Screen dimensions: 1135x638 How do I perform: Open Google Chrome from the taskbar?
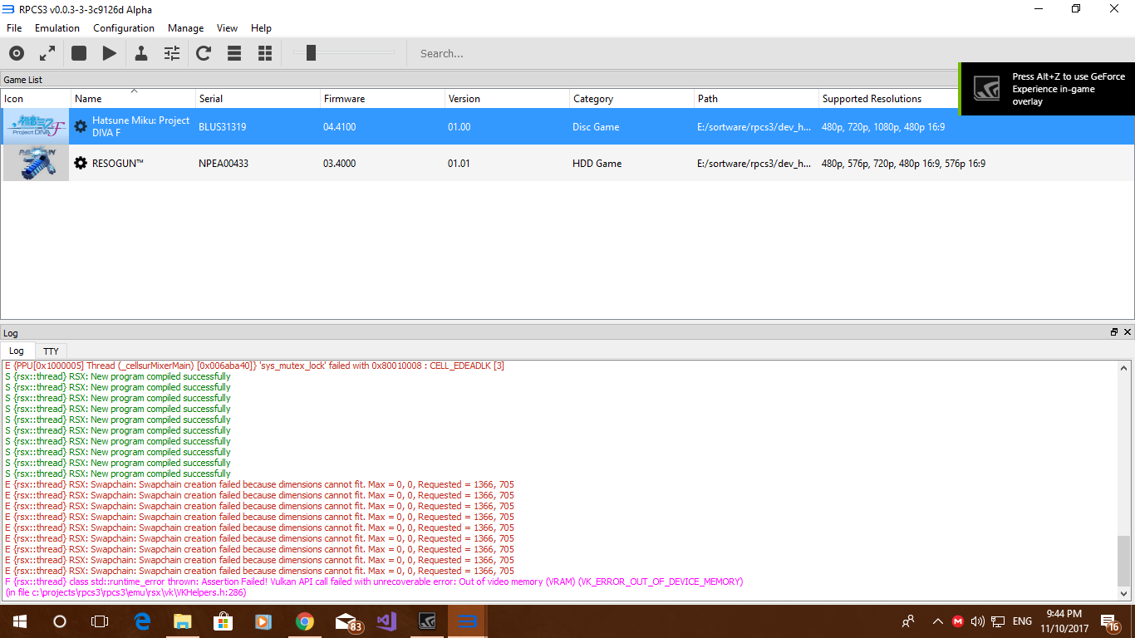tap(304, 621)
